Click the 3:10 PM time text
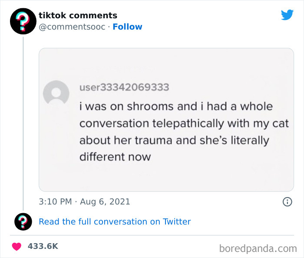304x258 pixels. 55,202
